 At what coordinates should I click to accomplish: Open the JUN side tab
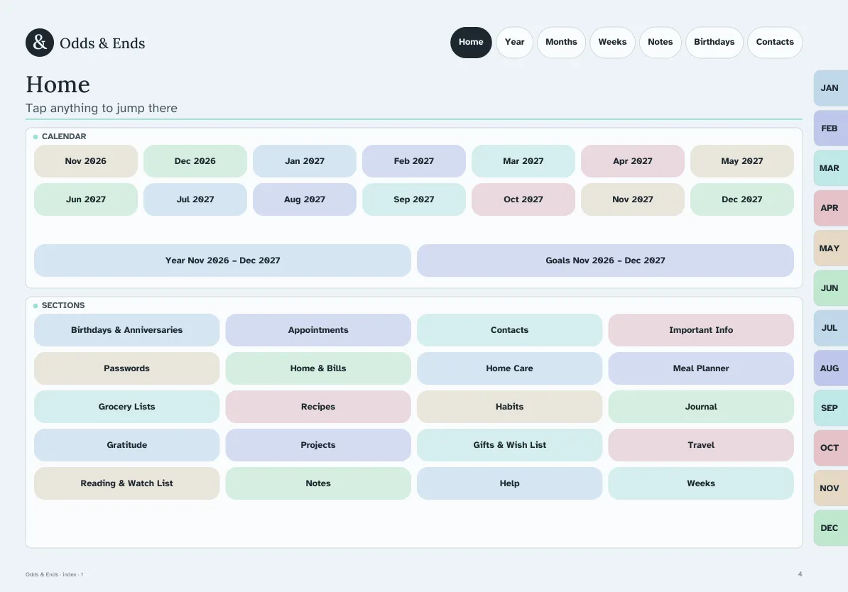pos(831,288)
